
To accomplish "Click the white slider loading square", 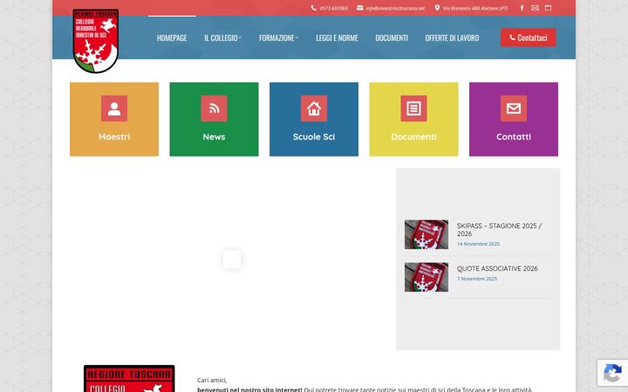I will click(x=232, y=260).
